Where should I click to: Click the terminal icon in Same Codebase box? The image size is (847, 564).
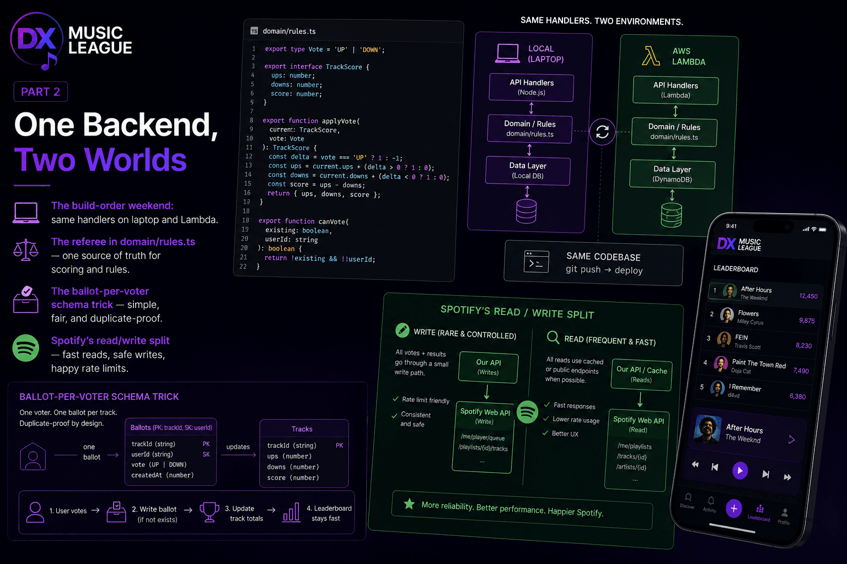pos(536,262)
